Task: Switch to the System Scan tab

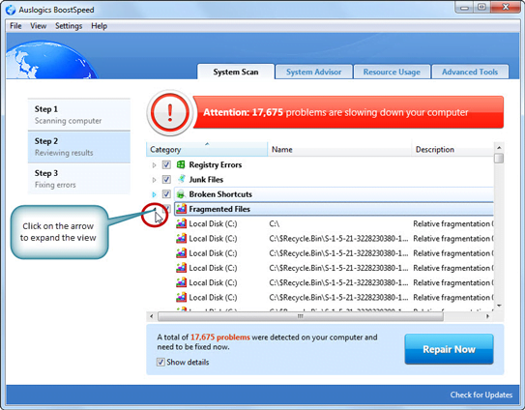Action: [236, 72]
